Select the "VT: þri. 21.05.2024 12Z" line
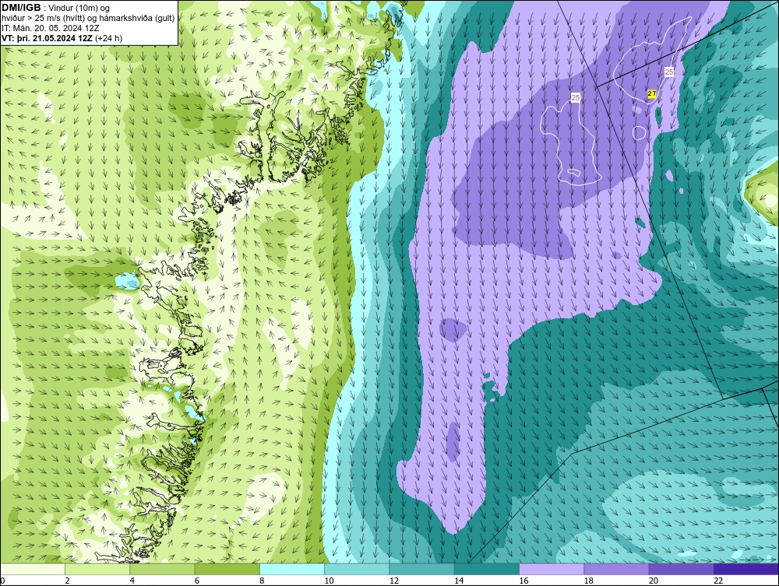This screenshot has width=779, height=586. point(48,37)
